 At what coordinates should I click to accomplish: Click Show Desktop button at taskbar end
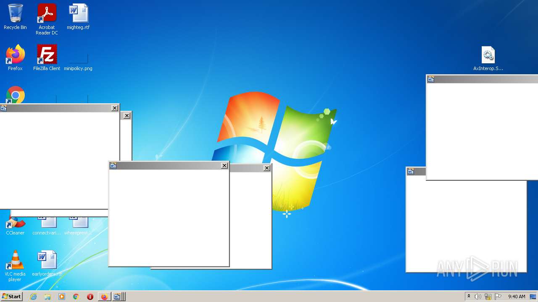click(x=533, y=297)
